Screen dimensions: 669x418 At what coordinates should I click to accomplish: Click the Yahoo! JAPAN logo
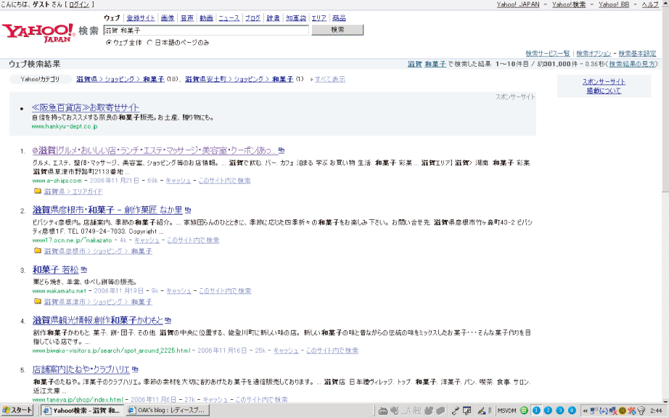[38, 33]
